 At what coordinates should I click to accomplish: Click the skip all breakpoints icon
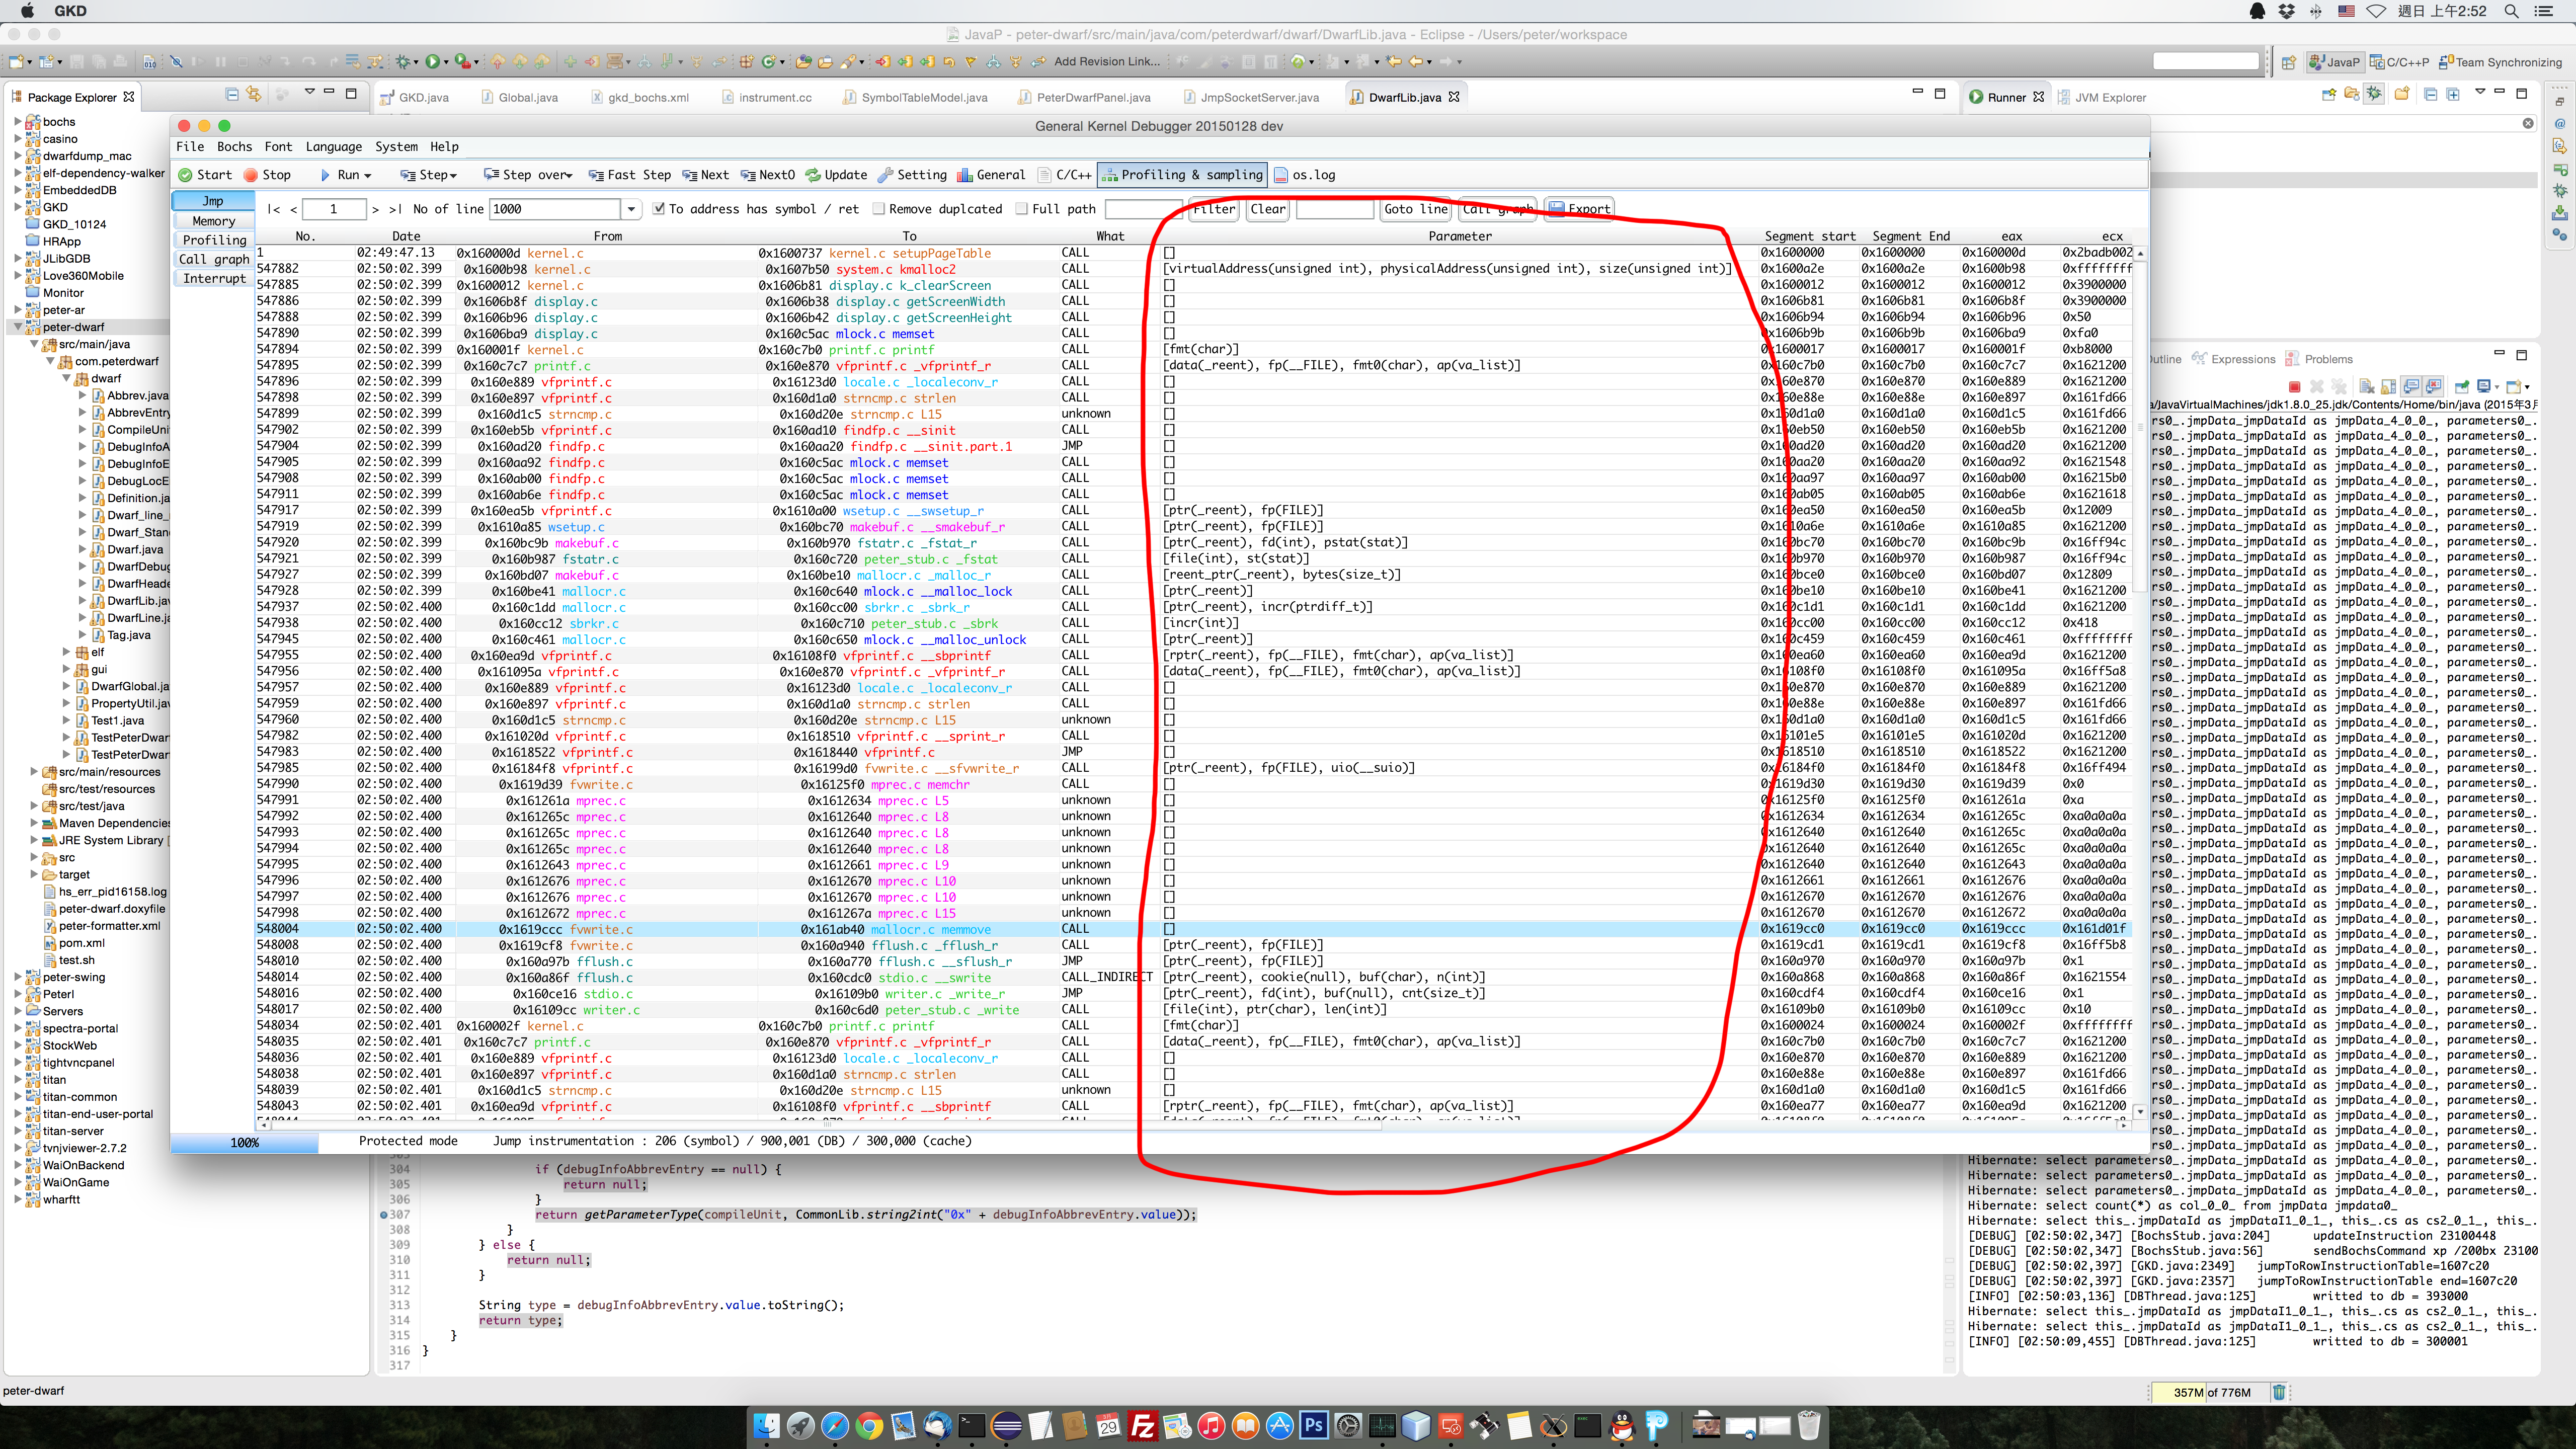[x=176, y=62]
